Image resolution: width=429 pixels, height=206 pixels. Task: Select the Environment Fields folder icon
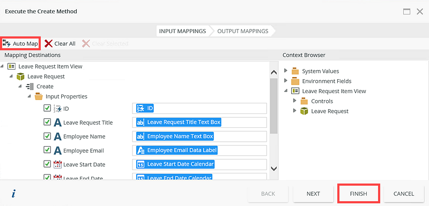(295, 81)
